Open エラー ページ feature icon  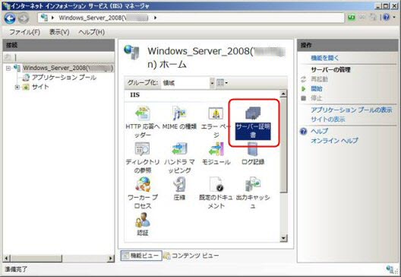[x=216, y=113]
